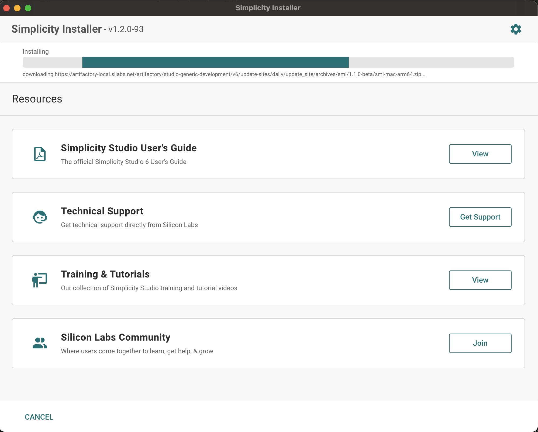The image size is (538, 432).
Task: Click the installing progress bar
Action: tap(268, 62)
